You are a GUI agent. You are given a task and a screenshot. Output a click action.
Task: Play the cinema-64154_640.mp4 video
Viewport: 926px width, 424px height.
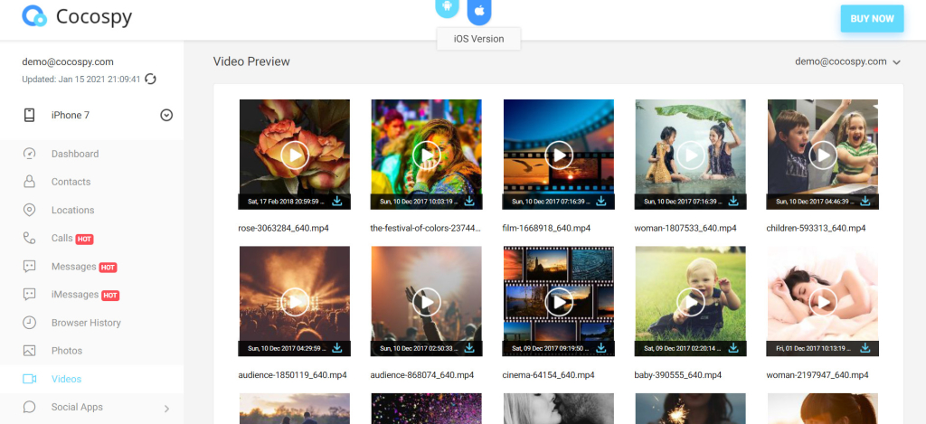click(x=559, y=302)
